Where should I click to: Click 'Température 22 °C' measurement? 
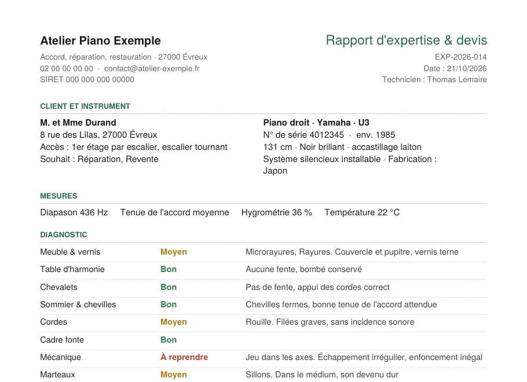(362, 212)
